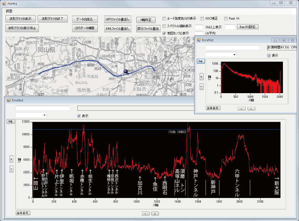Toggle 表示 checkbox in small frmPlot window
This screenshot has width=299, height=221.
(269, 56)
